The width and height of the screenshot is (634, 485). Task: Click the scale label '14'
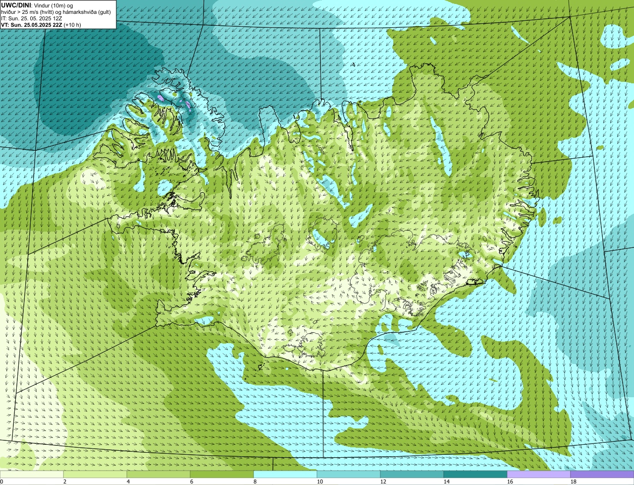(x=447, y=482)
